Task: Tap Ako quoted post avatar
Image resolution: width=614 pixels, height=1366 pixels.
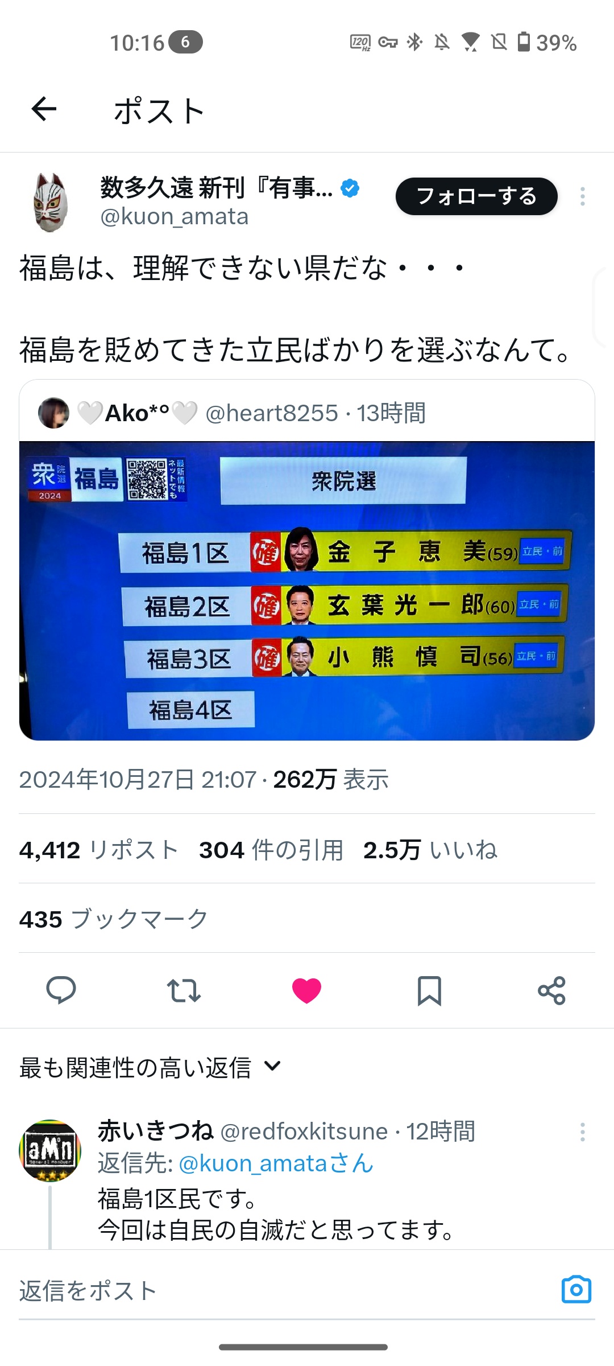Action: (x=53, y=413)
